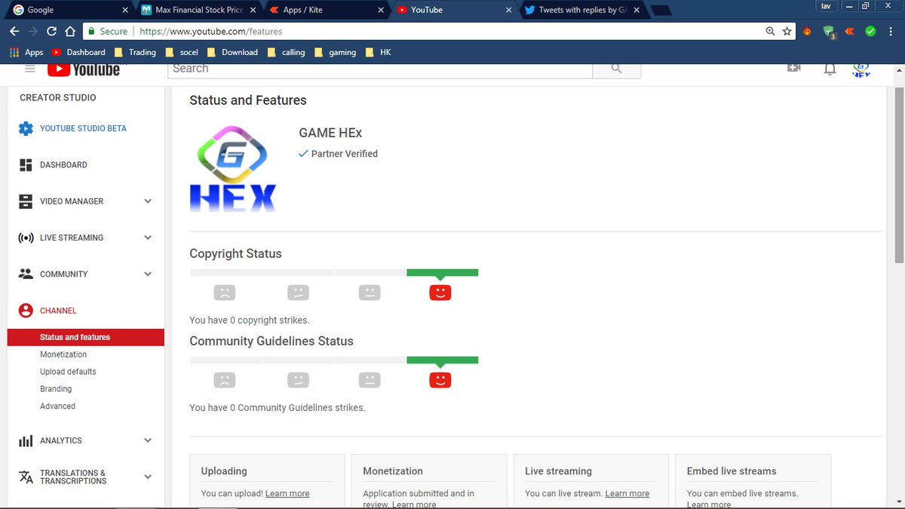Open Upload defaults settings
Image resolution: width=905 pixels, height=509 pixels.
[x=68, y=372]
